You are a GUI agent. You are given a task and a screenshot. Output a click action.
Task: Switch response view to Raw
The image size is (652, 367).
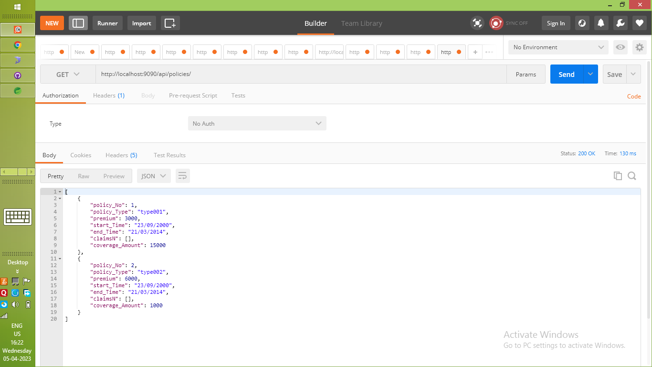(x=84, y=176)
